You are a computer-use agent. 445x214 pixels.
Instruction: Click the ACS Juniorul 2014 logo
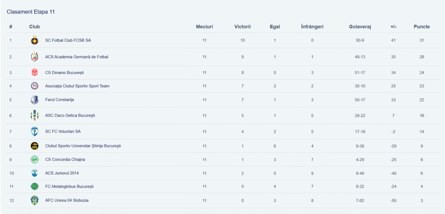click(34, 173)
